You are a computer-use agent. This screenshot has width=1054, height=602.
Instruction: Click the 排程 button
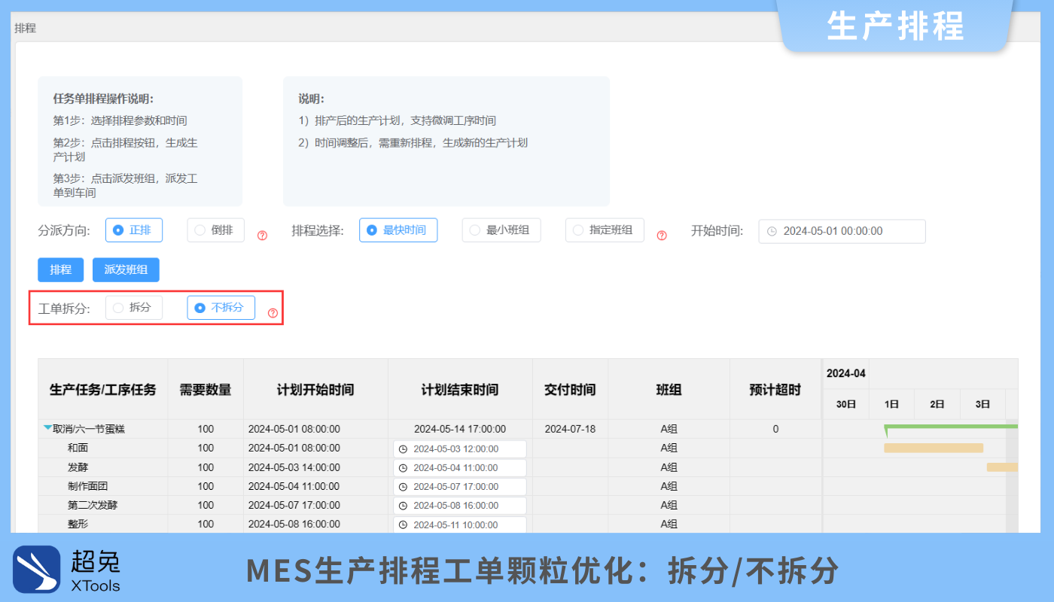pyautogui.click(x=61, y=270)
